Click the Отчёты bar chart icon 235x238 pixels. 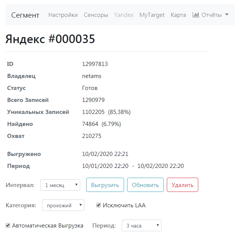196,15
